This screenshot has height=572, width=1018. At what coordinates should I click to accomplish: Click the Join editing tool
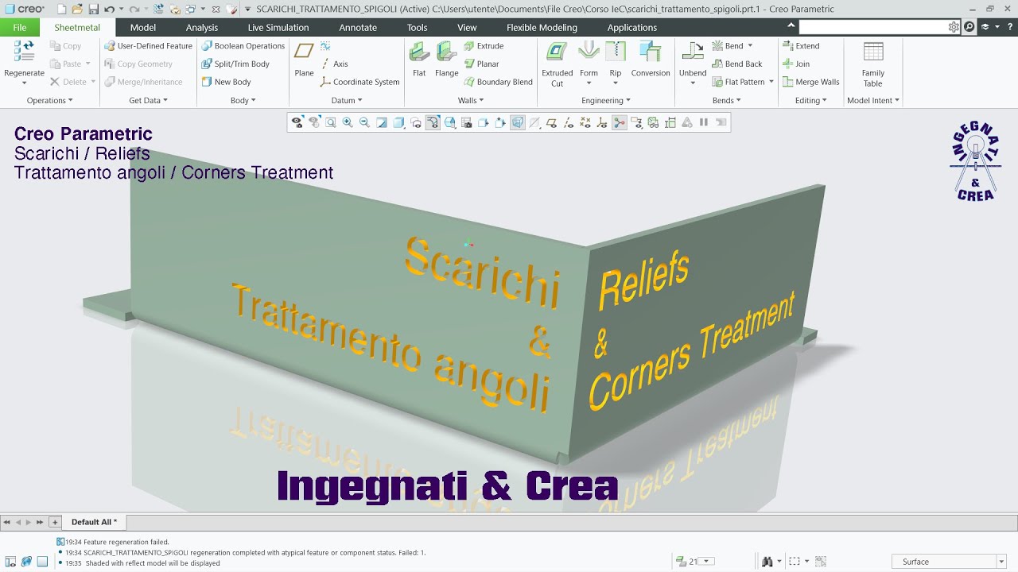click(x=796, y=64)
